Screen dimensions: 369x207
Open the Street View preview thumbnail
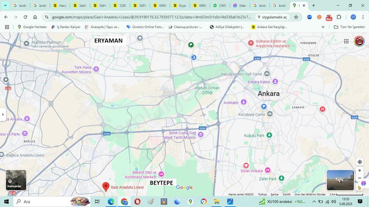click(x=340, y=180)
